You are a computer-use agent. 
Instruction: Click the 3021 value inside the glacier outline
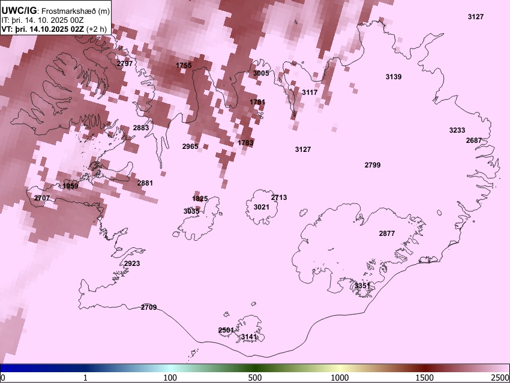pyautogui.click(x=262, y=207)
